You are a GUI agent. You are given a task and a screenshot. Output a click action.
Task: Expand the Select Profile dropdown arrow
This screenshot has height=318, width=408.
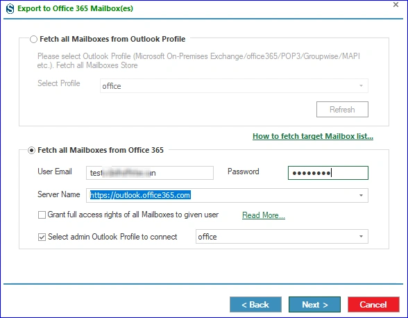(361, 85)
